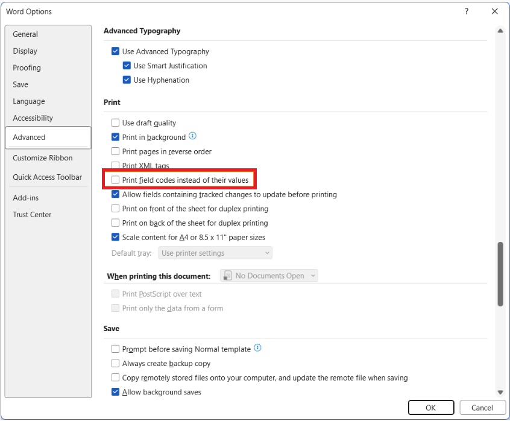Select the Advanced category
Viewport: 510px width, 421px height.
click(48, 138)
